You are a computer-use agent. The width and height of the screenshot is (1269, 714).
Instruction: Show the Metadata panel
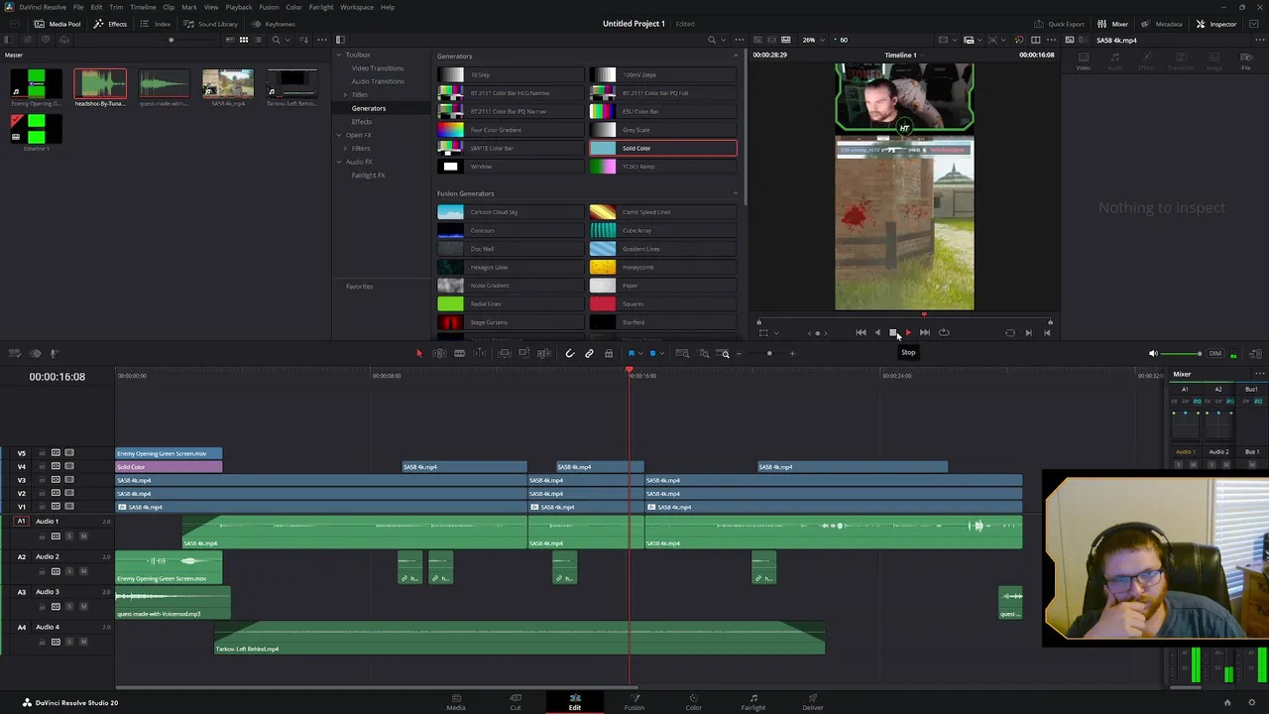coord(1161,24)
